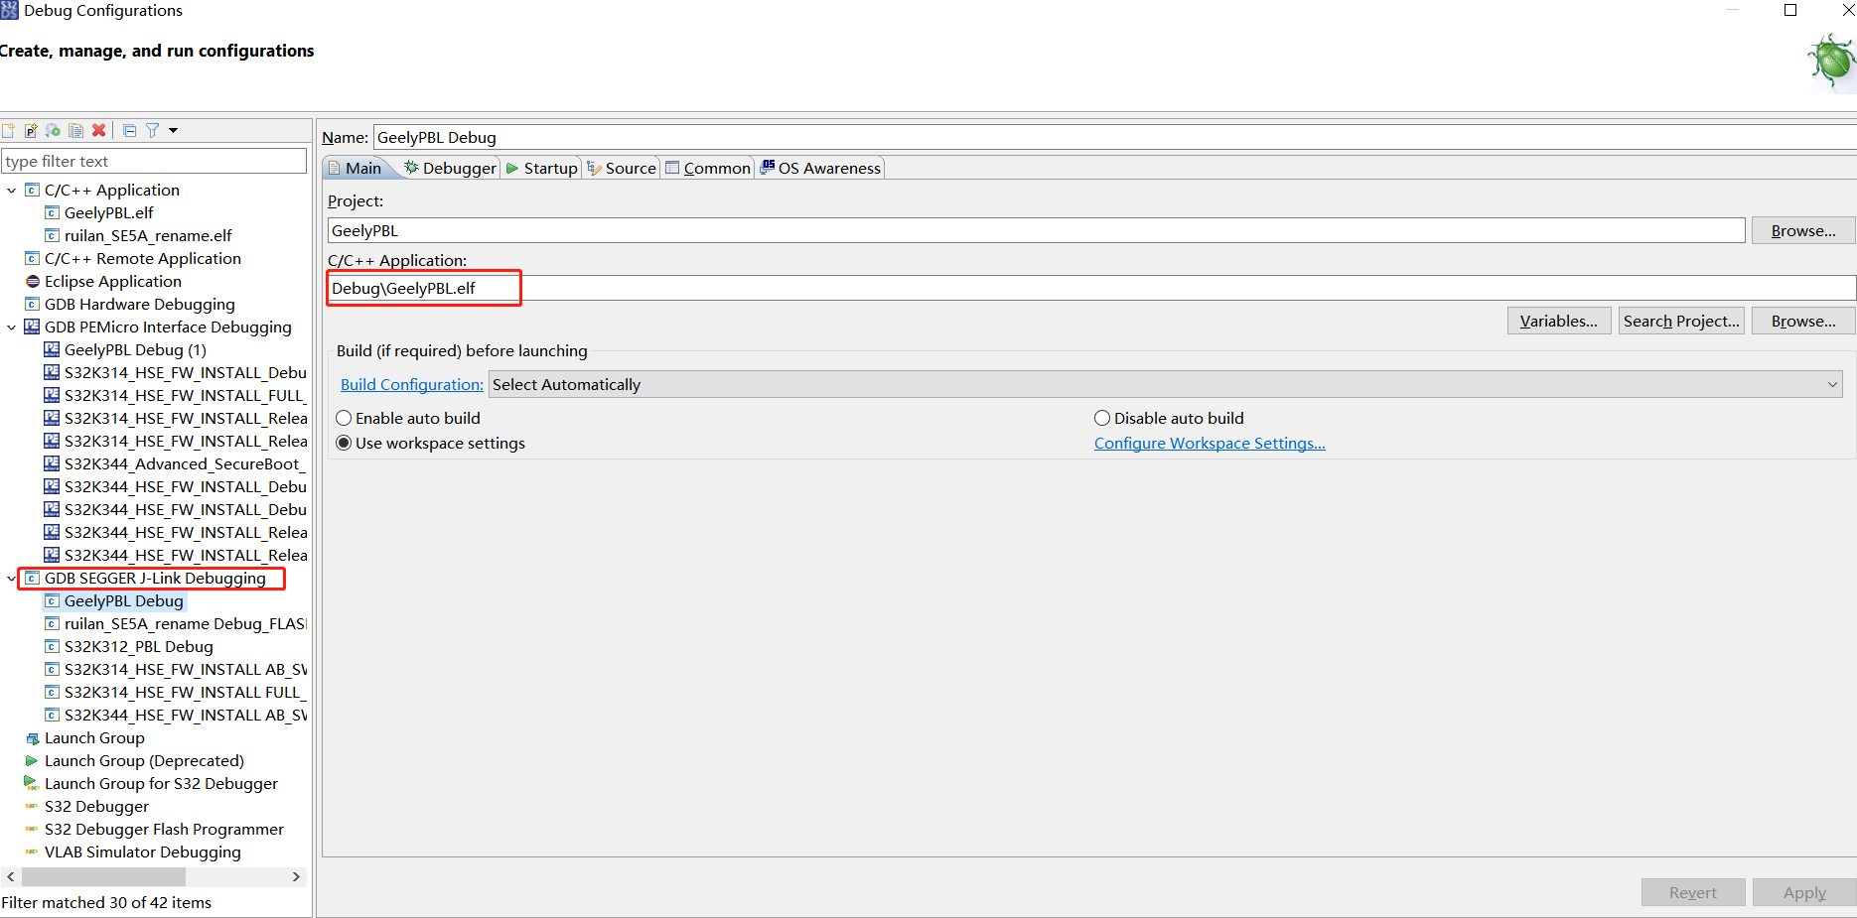
Task: Collapse the C/C++ Application tree node
Action: coord(12,190)
